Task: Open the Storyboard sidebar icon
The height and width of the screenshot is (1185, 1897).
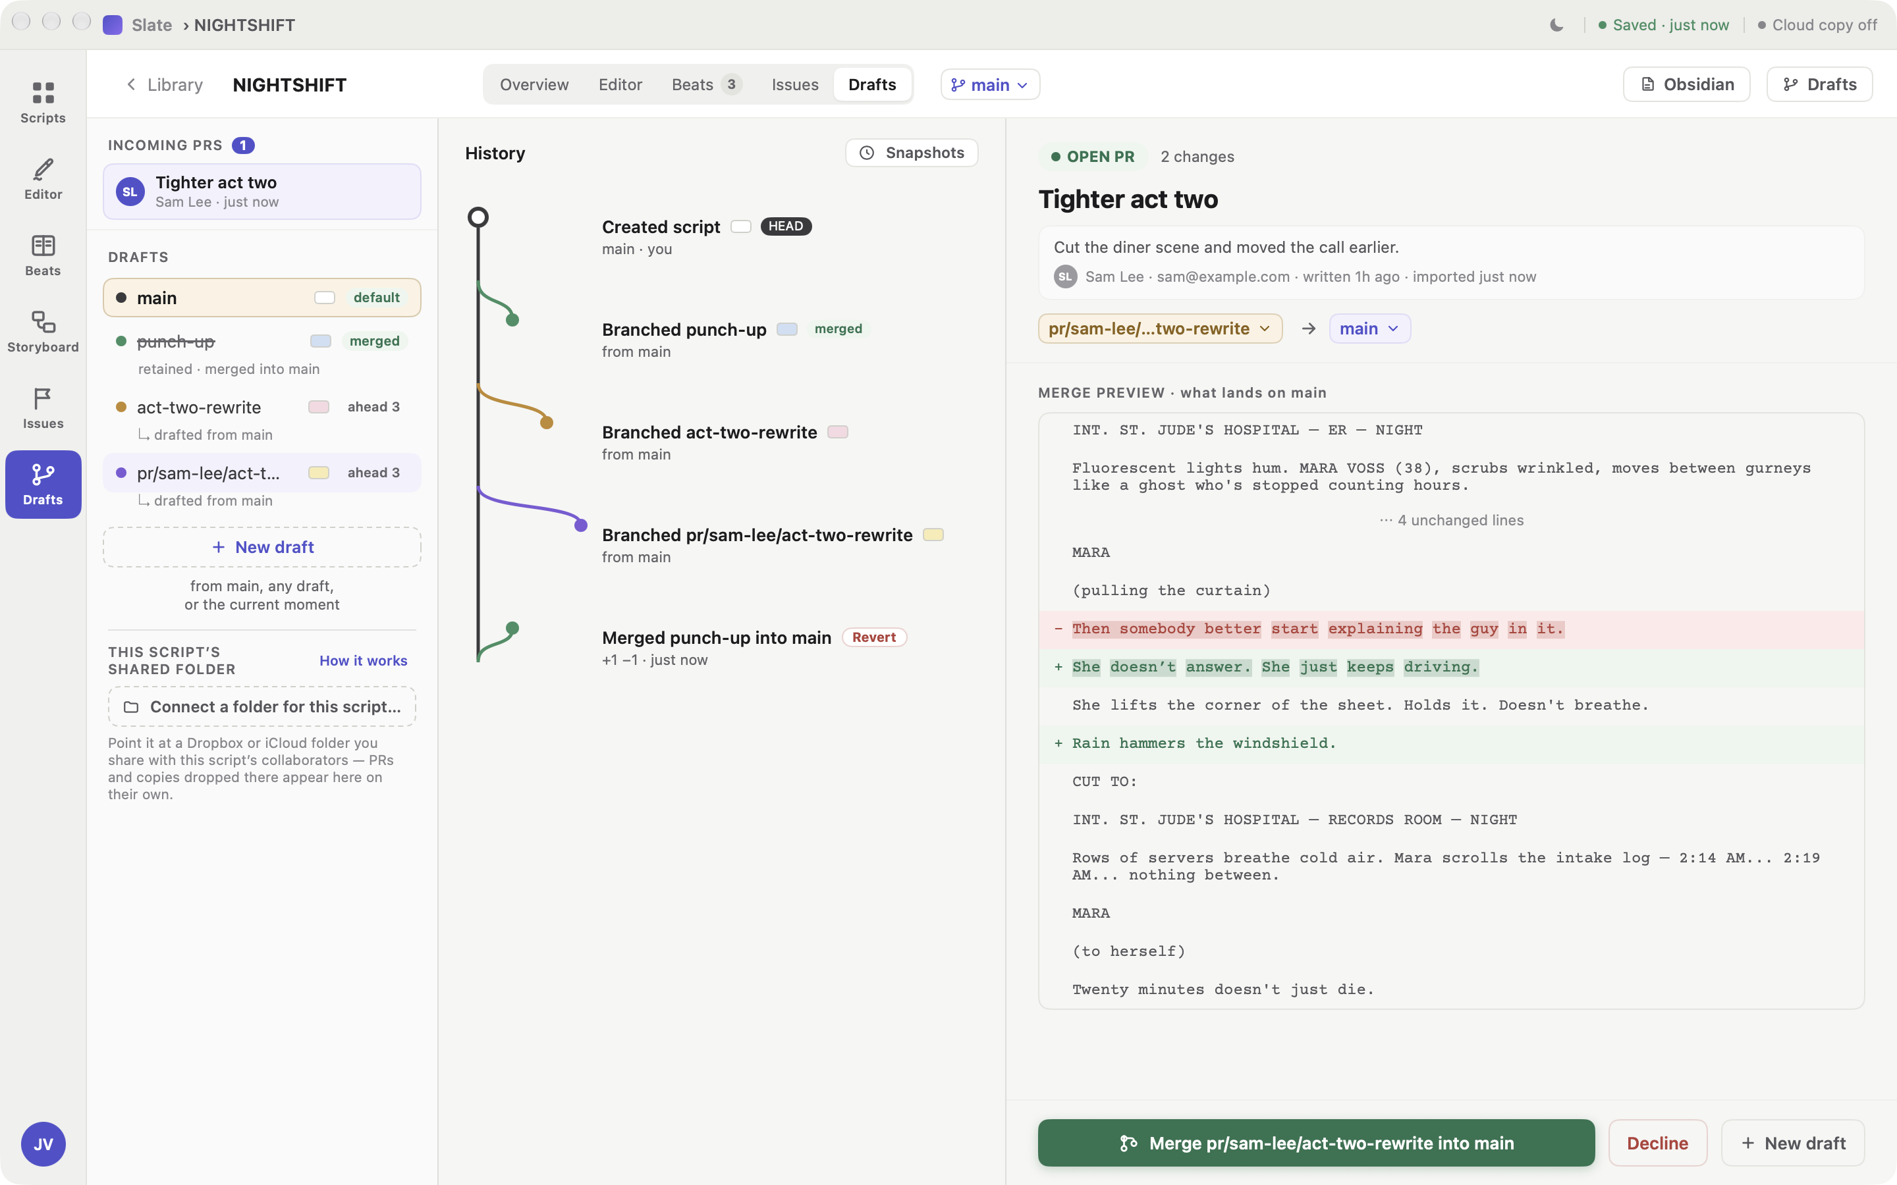Action: [43, 332]
